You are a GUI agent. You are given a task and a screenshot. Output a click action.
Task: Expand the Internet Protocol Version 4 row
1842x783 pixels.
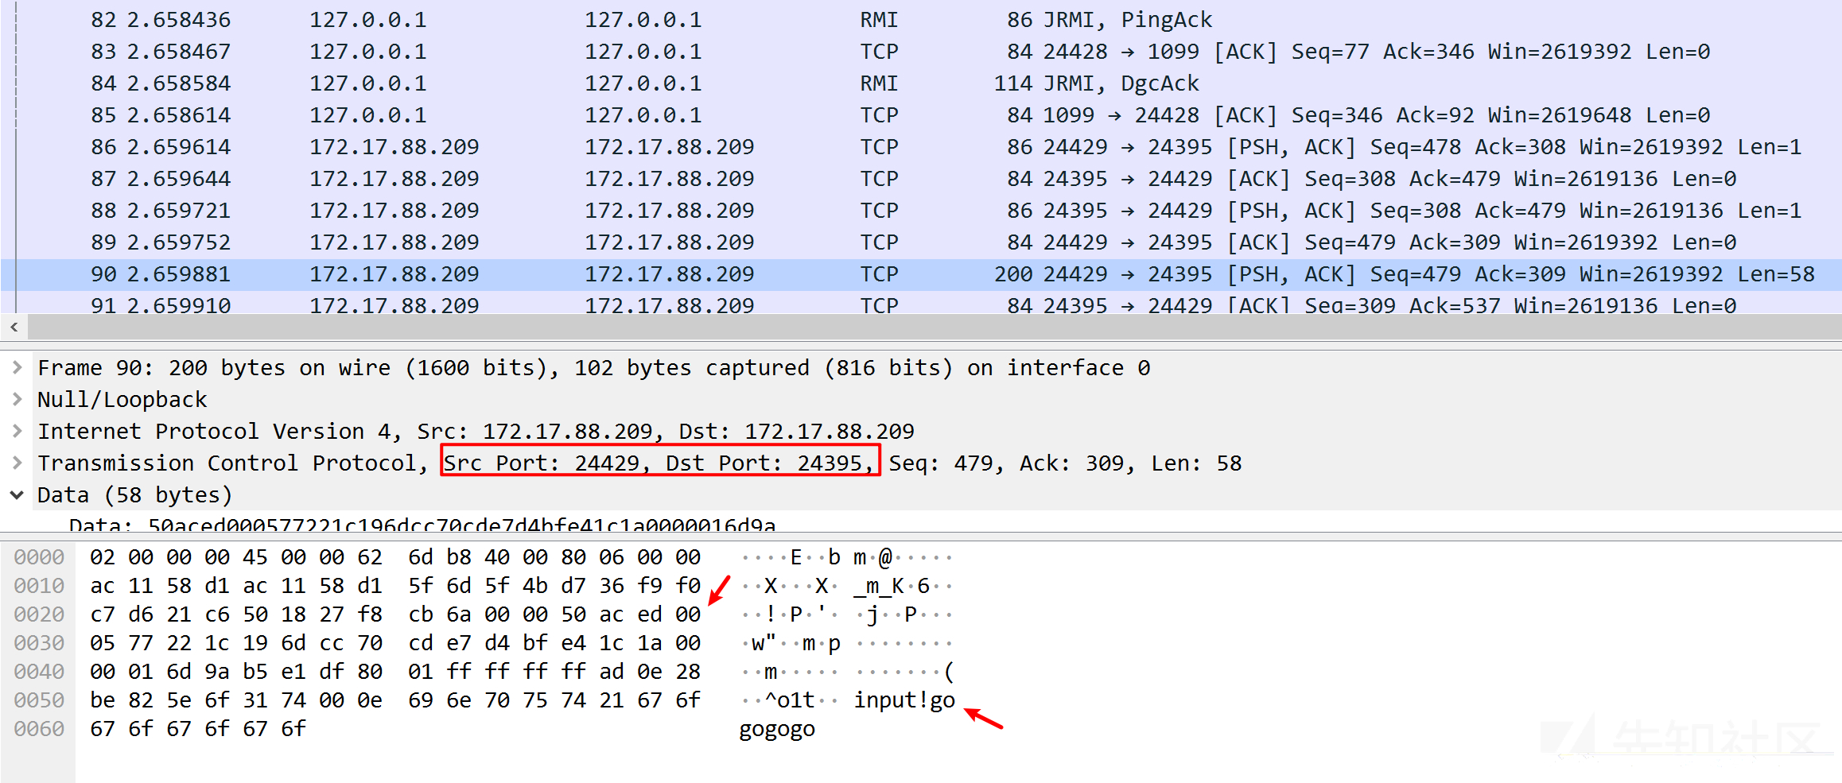tap(17, 431)
